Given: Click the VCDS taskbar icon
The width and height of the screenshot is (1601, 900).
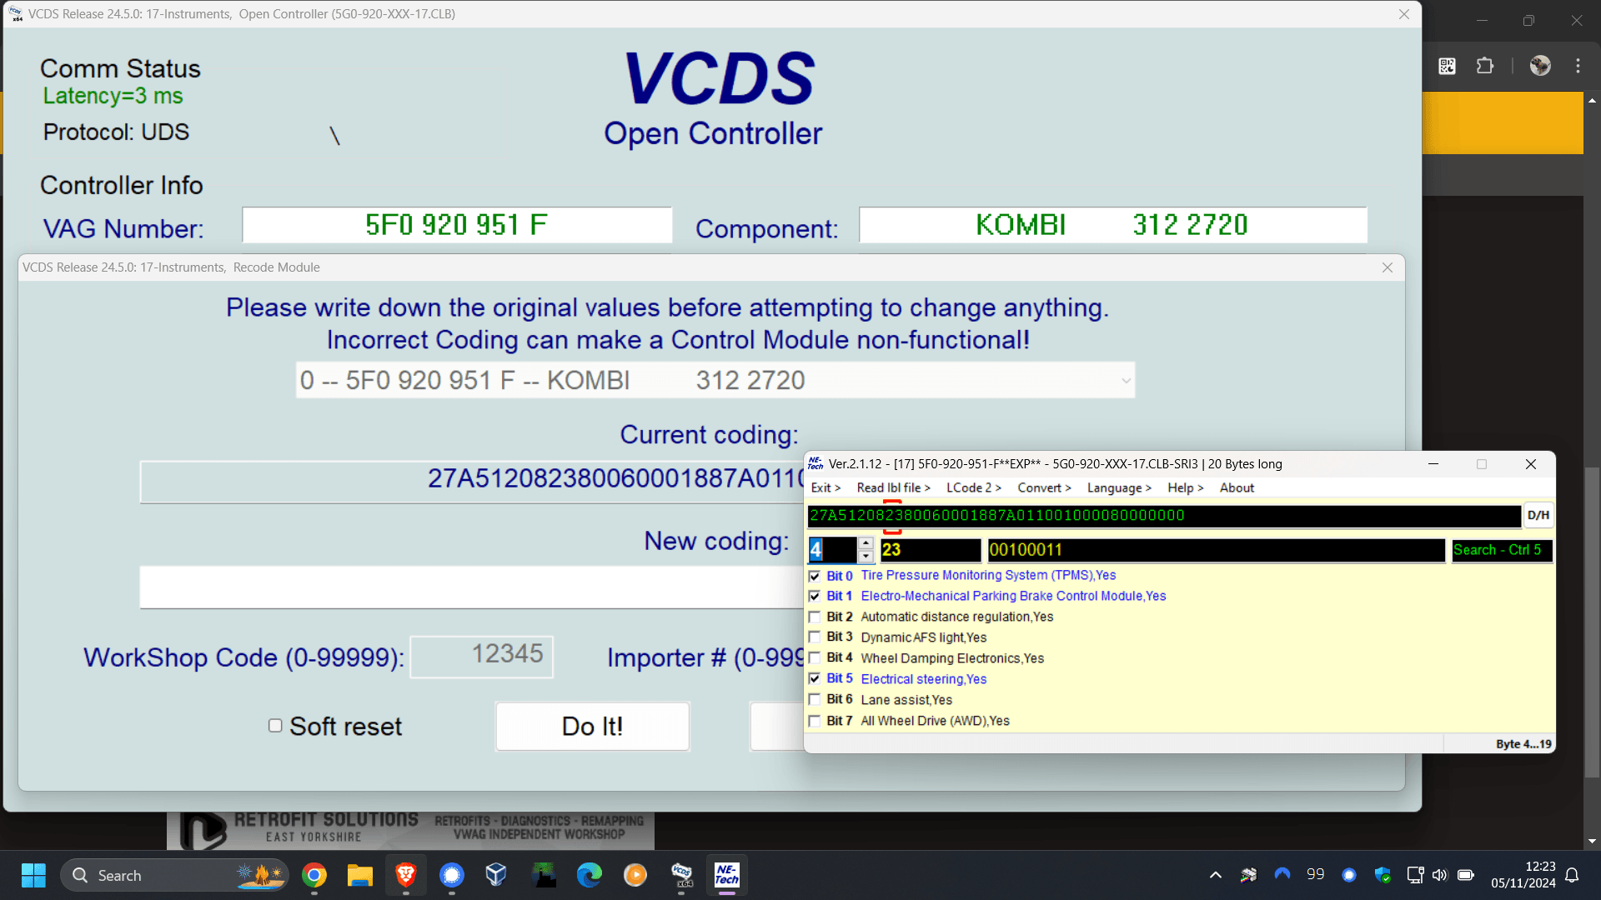Looking at the screenshot, I should (x=681, y=875).
